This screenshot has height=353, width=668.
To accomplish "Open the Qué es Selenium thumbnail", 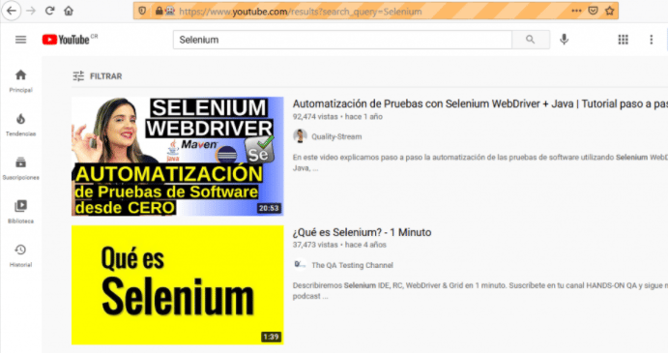I will pos(177,284).
